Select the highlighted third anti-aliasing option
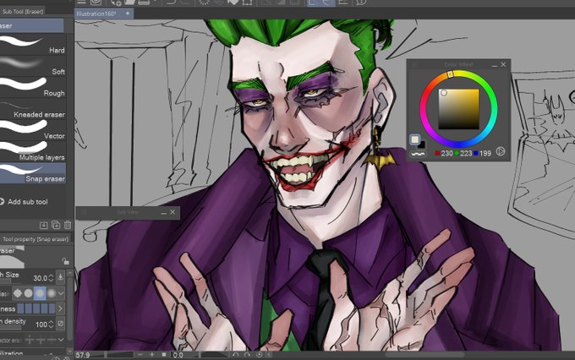 tap(40, 293)
